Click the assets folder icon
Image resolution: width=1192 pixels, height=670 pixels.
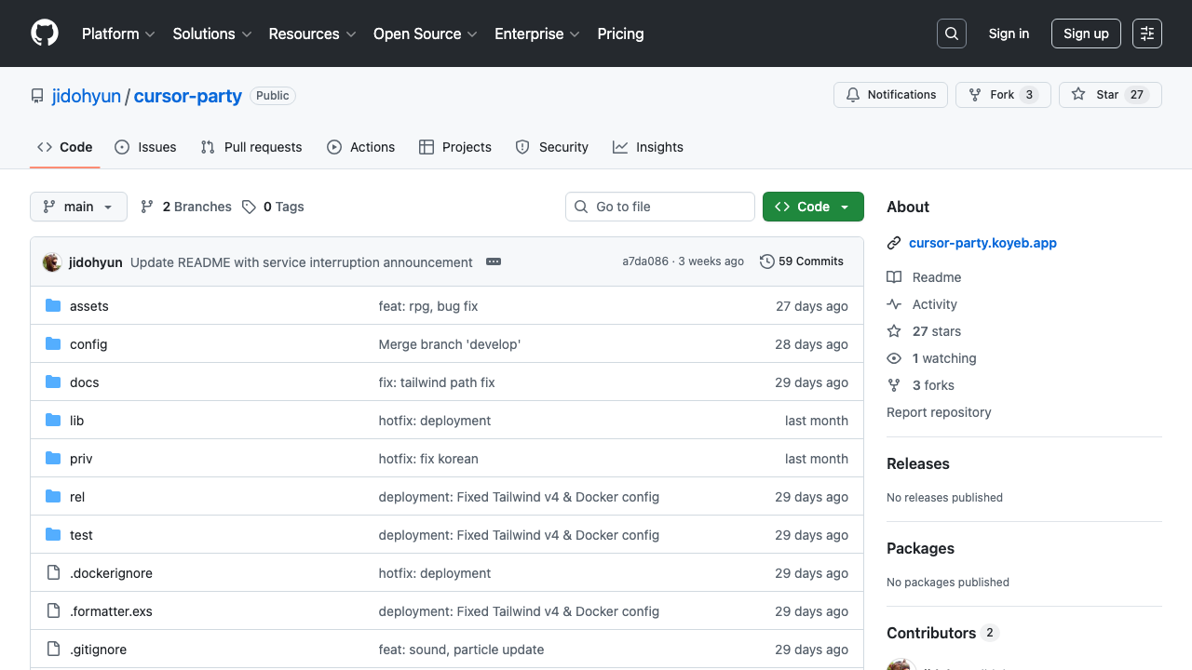pyautogui.click(x=53, y=305)
